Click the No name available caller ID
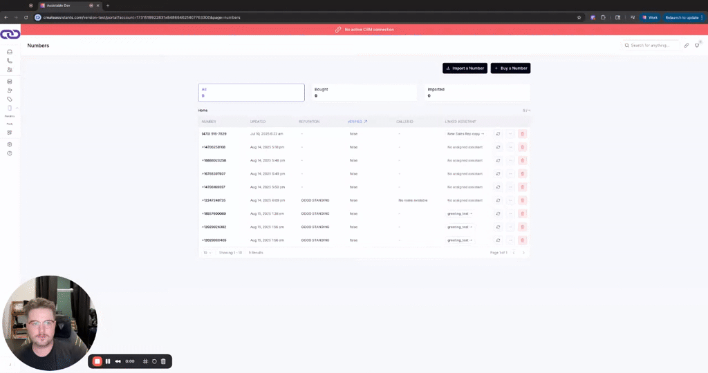The height and width of the screenshot is (373, 708). point(413,200)
